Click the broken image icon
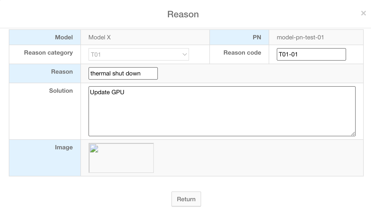Viewport: 371px width, 221px height. point(94,148)
